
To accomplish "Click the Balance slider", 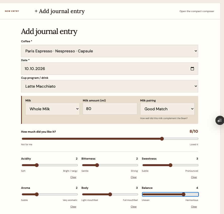I will 170,194.
